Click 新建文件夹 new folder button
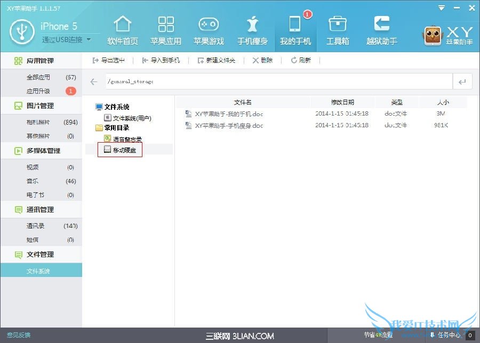 [x=217, y=60]
